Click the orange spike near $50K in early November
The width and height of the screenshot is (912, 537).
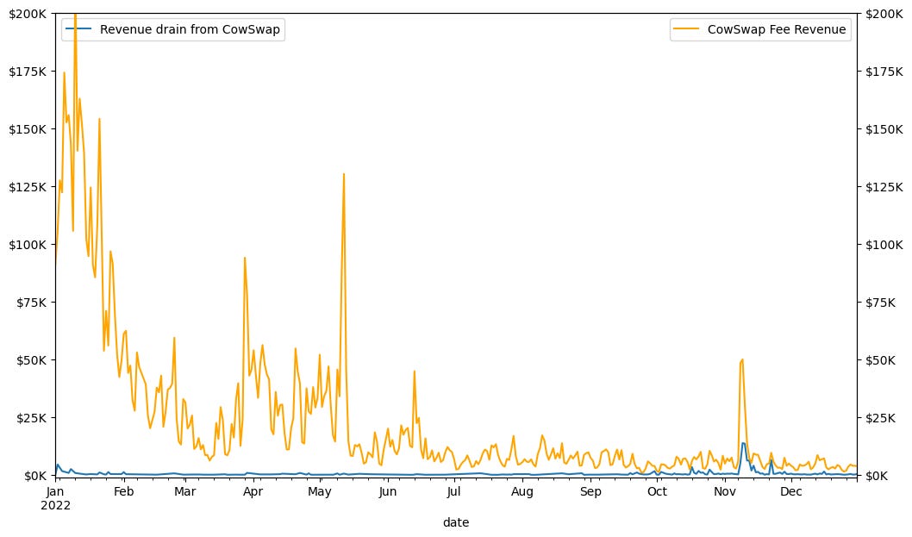pos(742,359)
